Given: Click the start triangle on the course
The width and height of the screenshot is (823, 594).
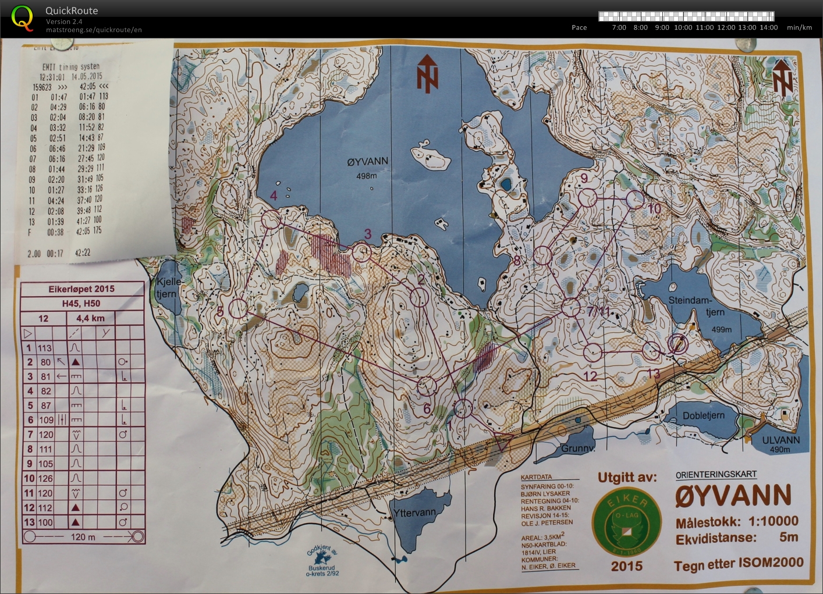Looking at the screenshot, I should 502,442.
